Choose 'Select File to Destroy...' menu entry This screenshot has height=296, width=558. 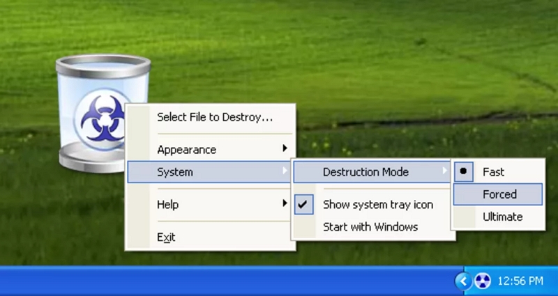tap(211, 117)
